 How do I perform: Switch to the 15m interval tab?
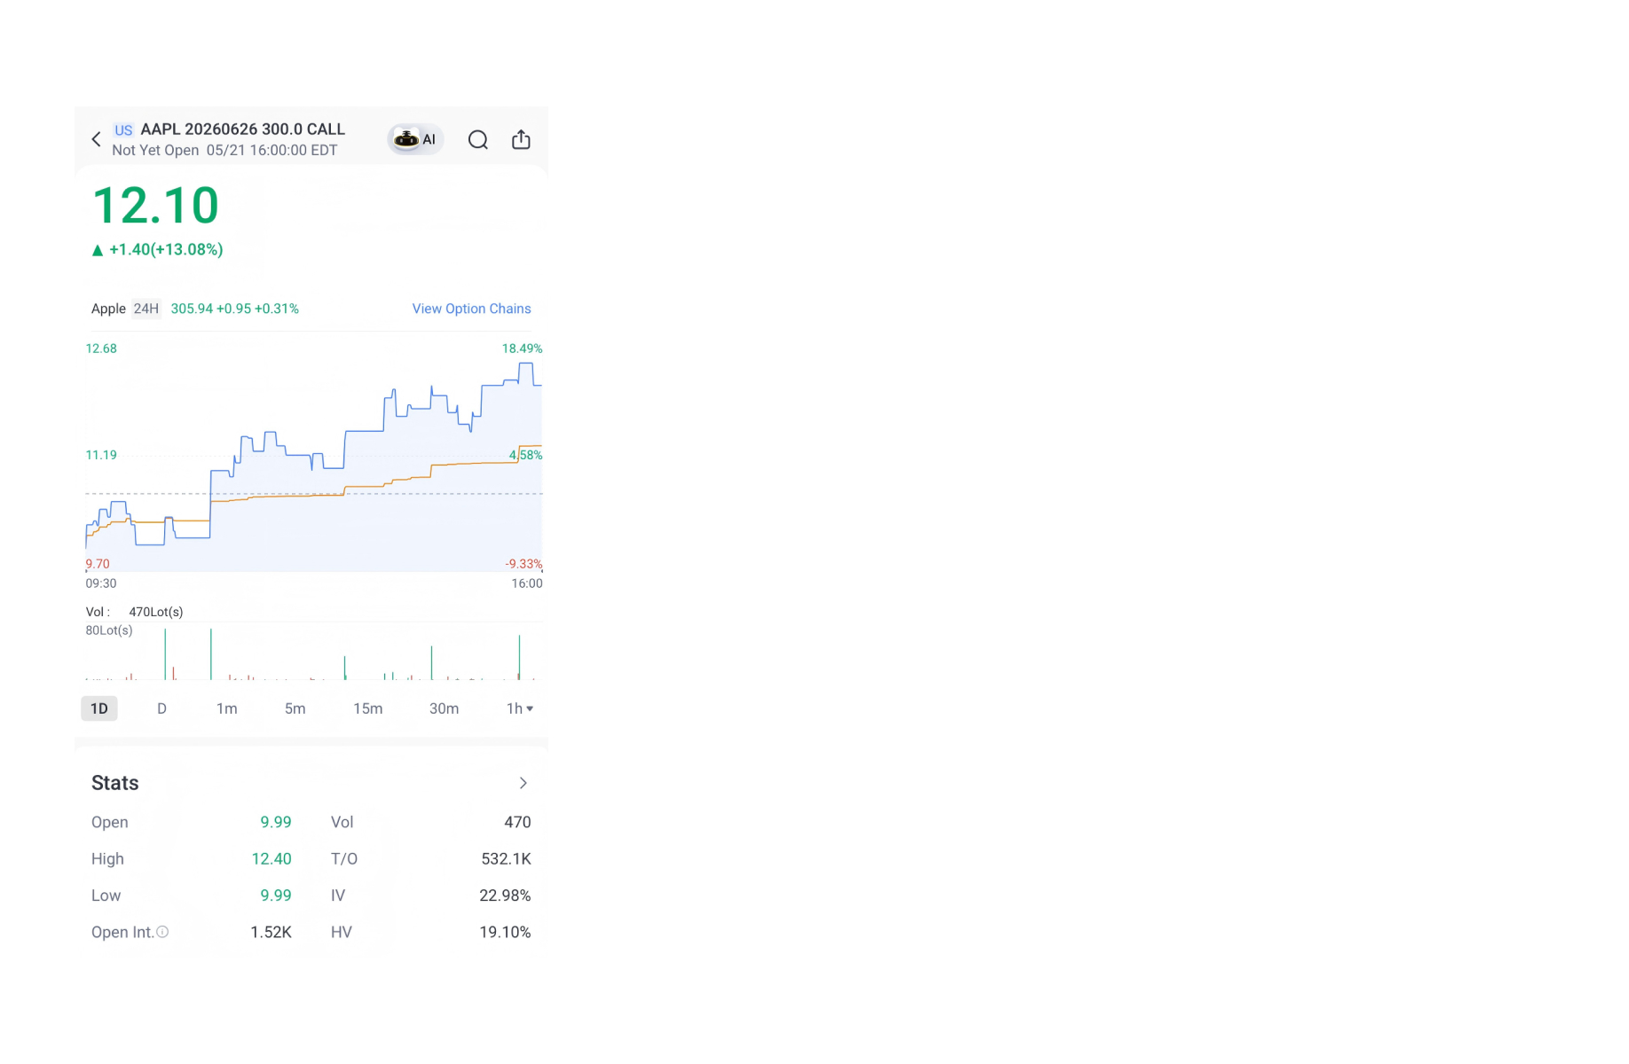tap(368, 708)
